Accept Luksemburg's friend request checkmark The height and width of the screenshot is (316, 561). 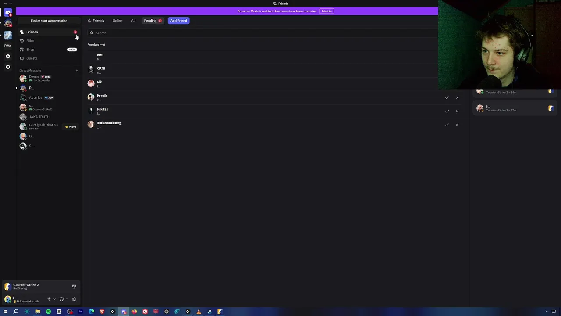pos(447,125)
